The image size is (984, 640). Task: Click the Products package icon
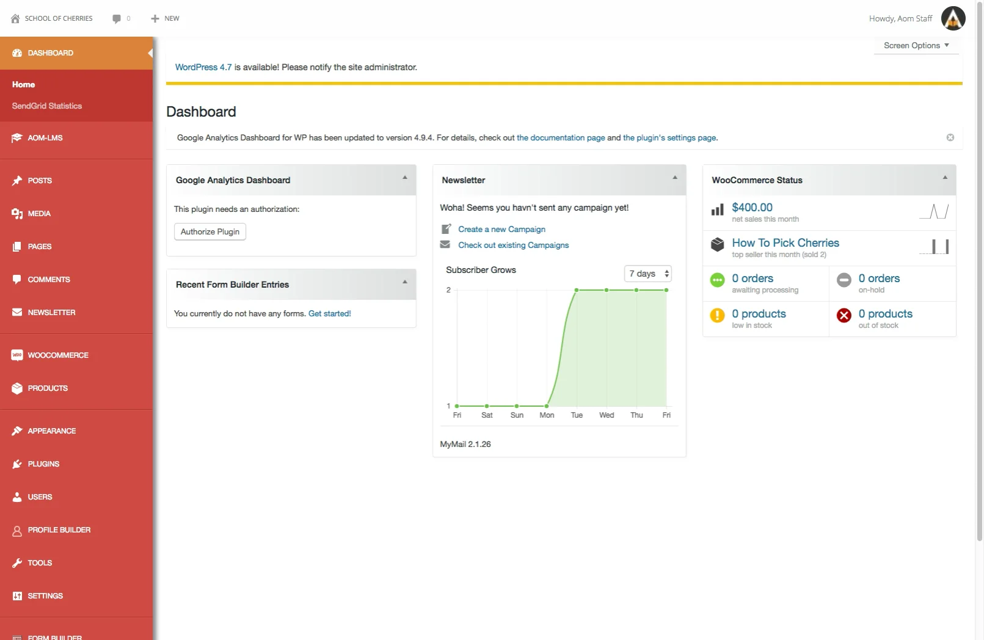coord(16,388)
